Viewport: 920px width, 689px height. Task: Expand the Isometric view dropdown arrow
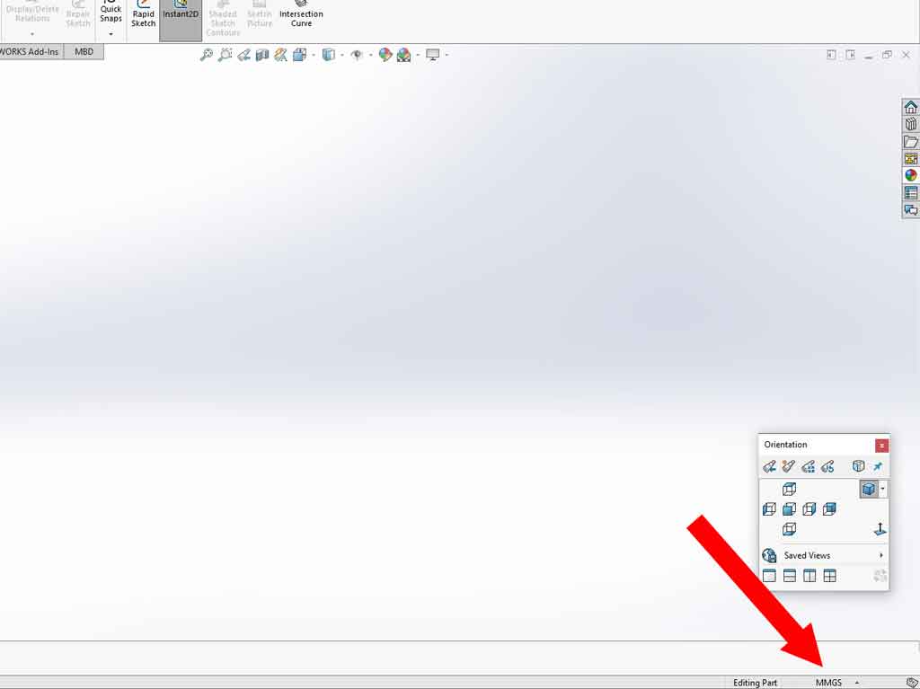tap(882, 489)
